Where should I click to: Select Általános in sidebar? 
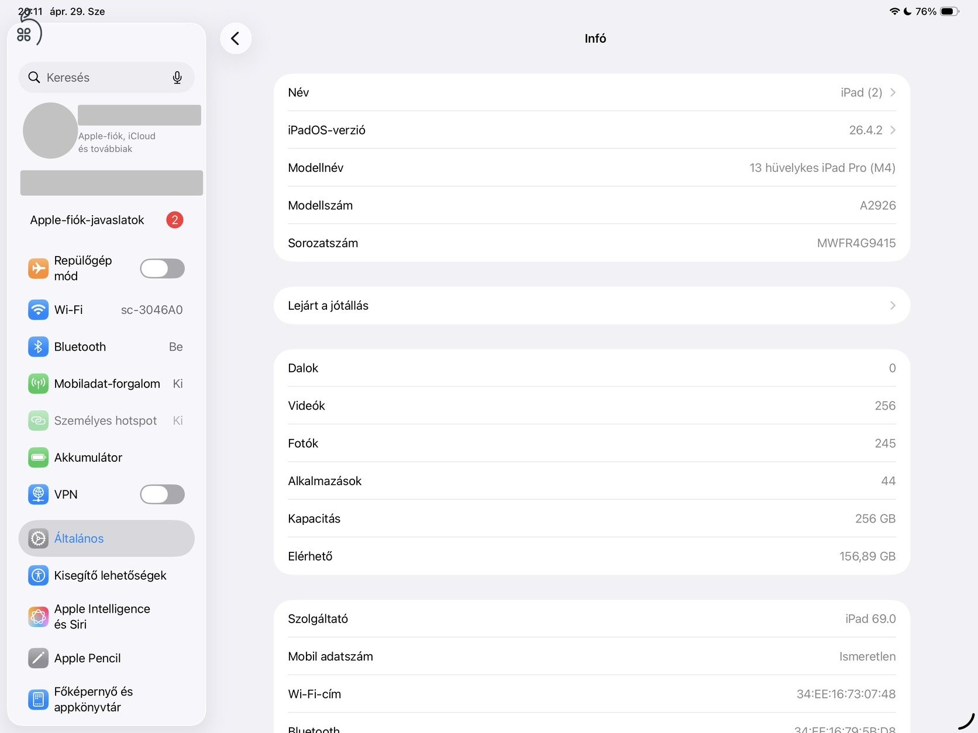[x=106, y=538]
